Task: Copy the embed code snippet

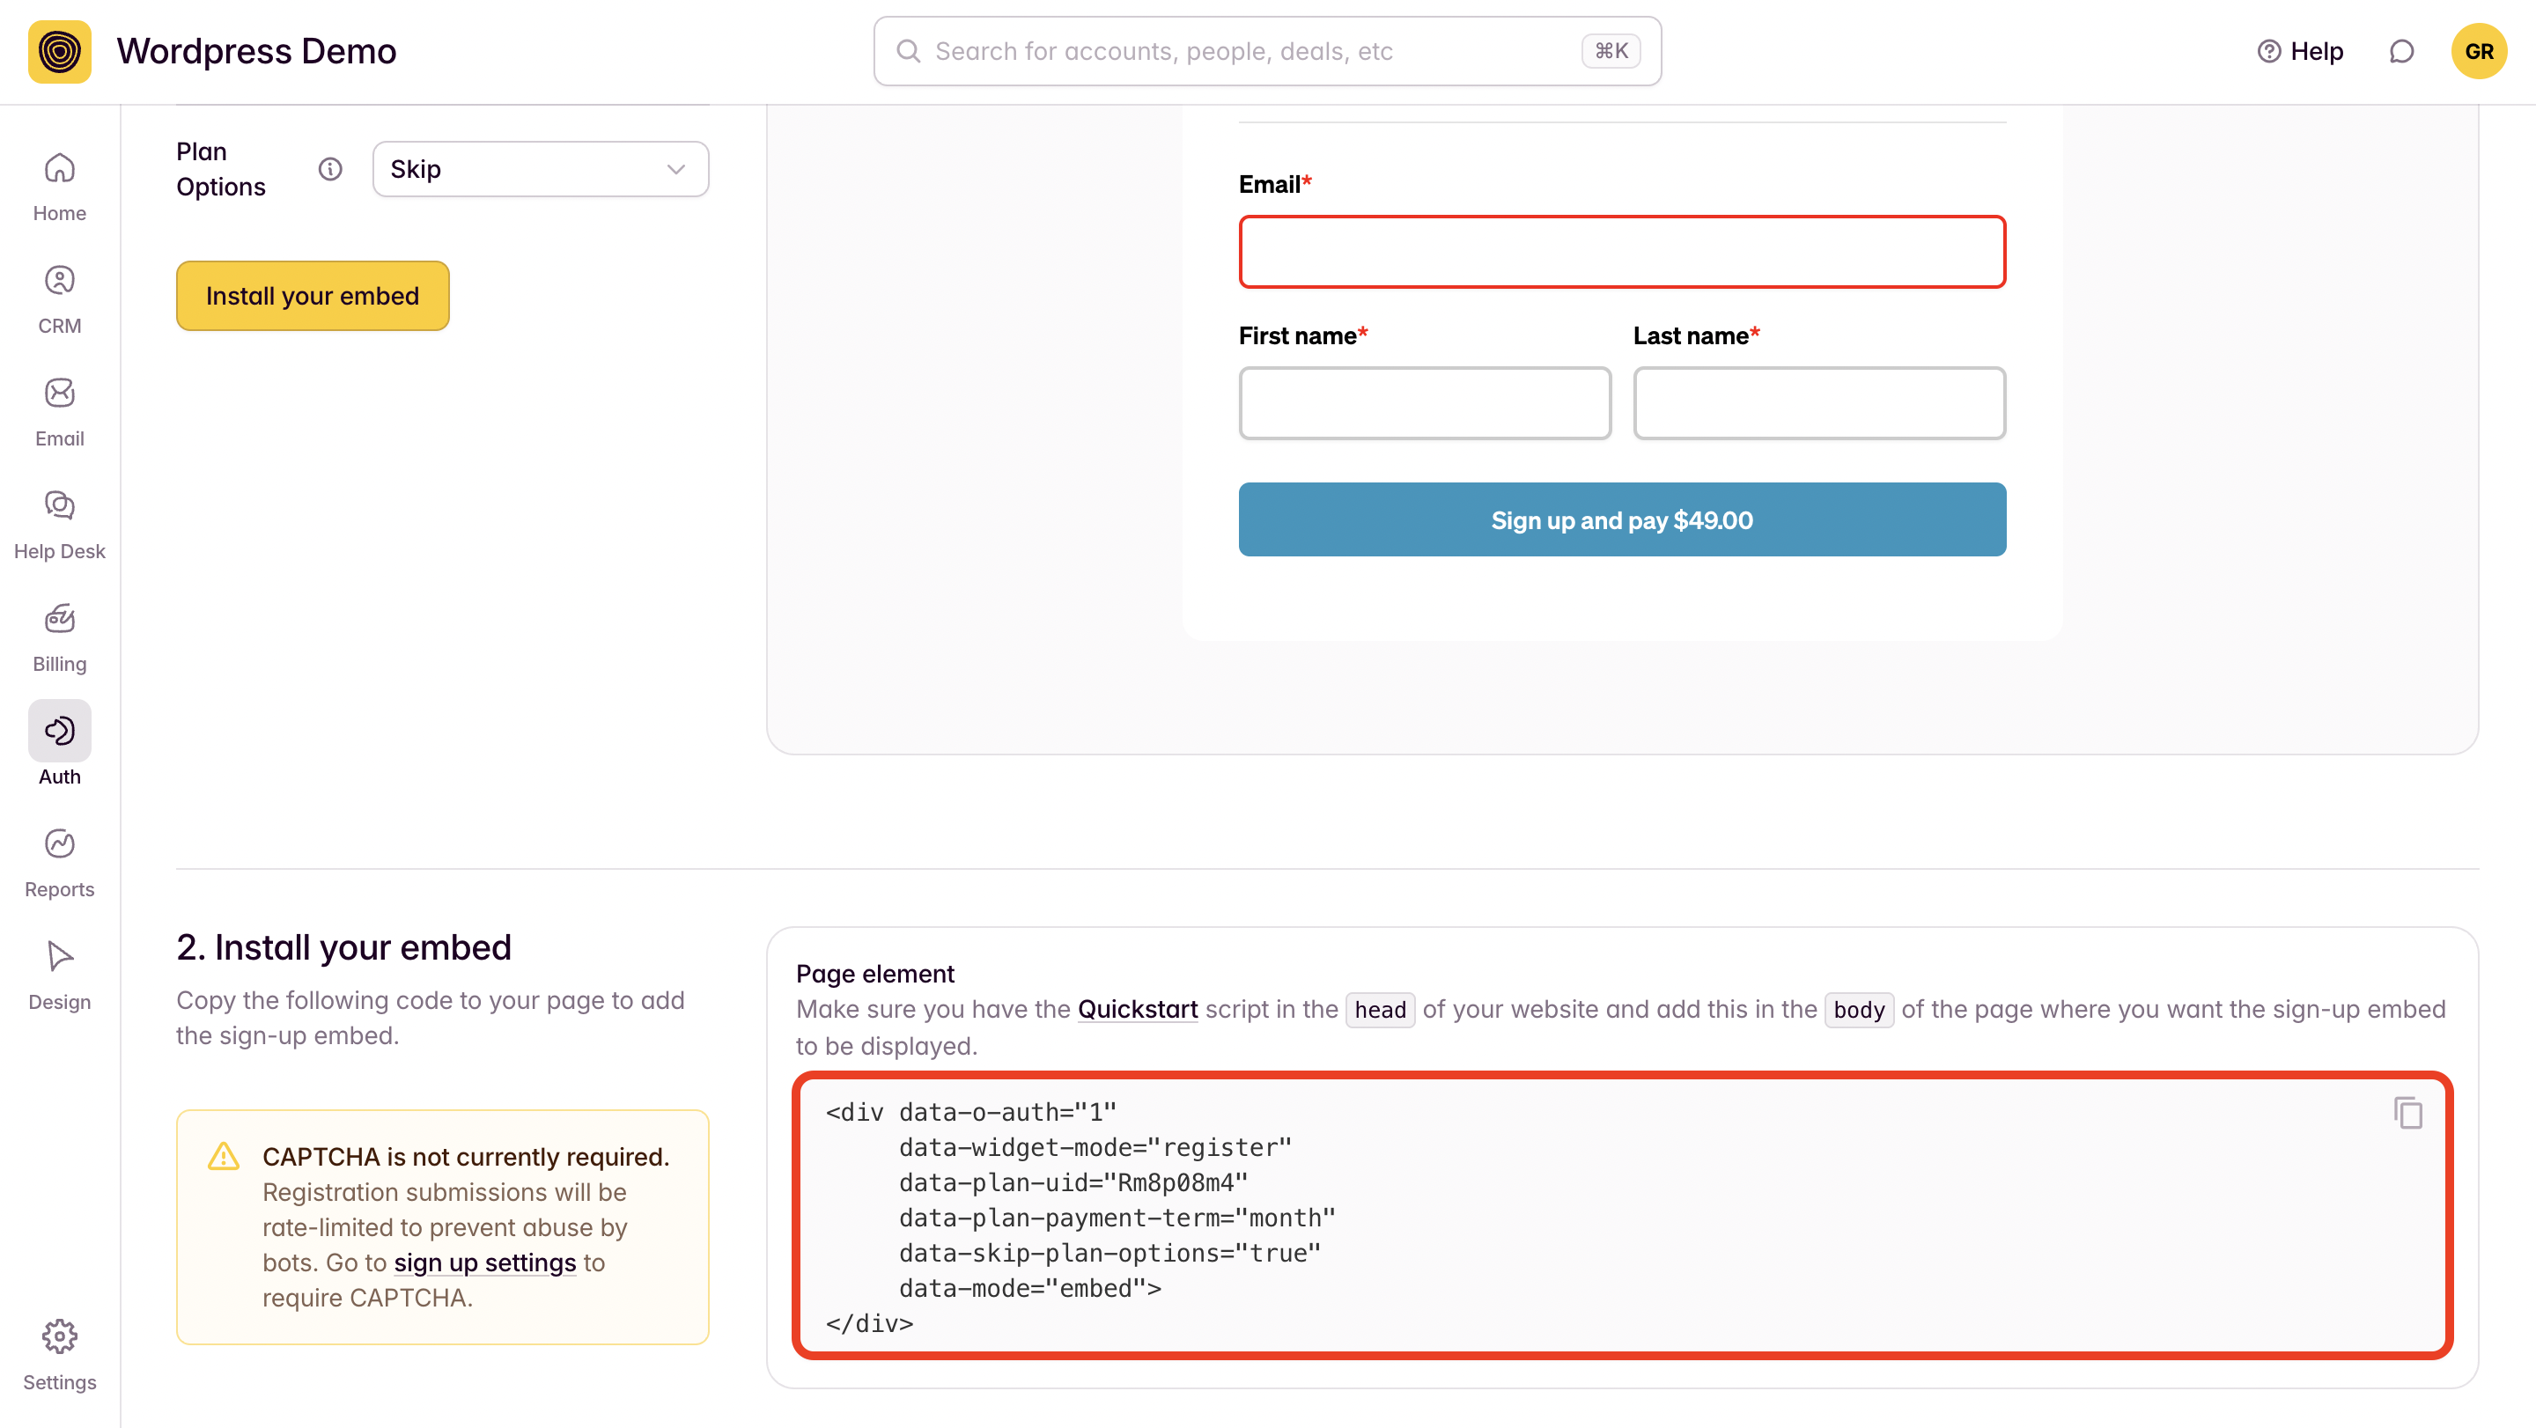Action: pos(2407,1112)
